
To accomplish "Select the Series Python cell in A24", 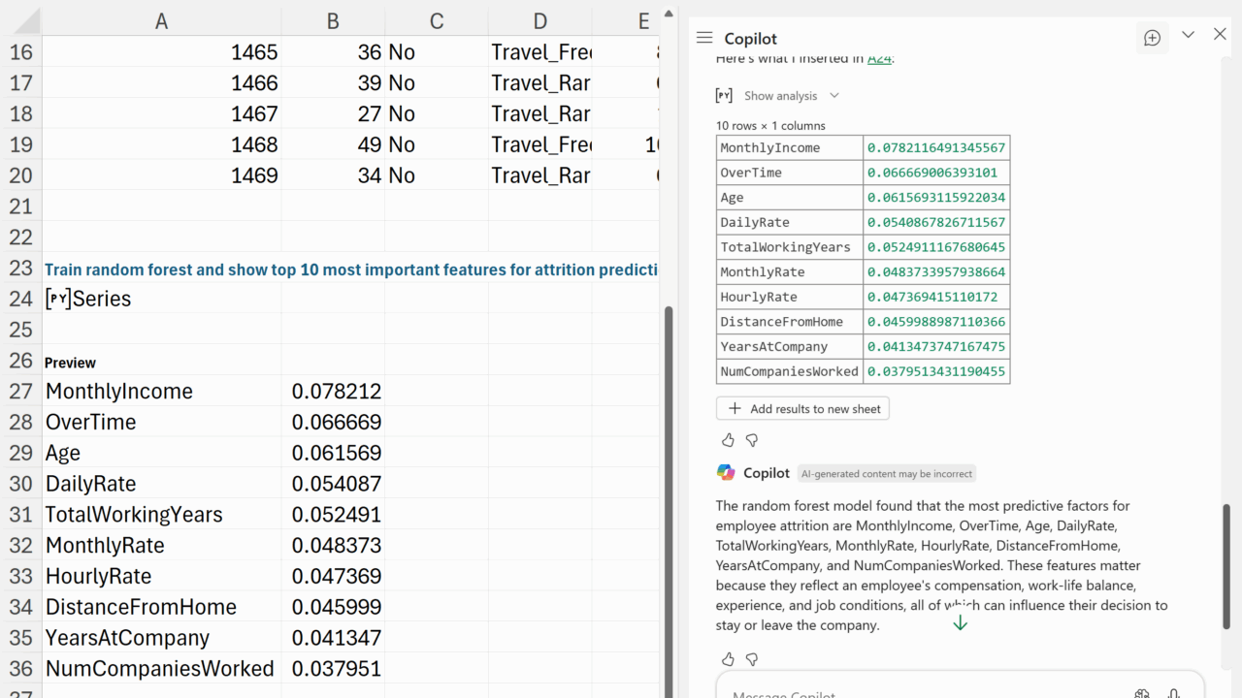I will pos(161,299).
